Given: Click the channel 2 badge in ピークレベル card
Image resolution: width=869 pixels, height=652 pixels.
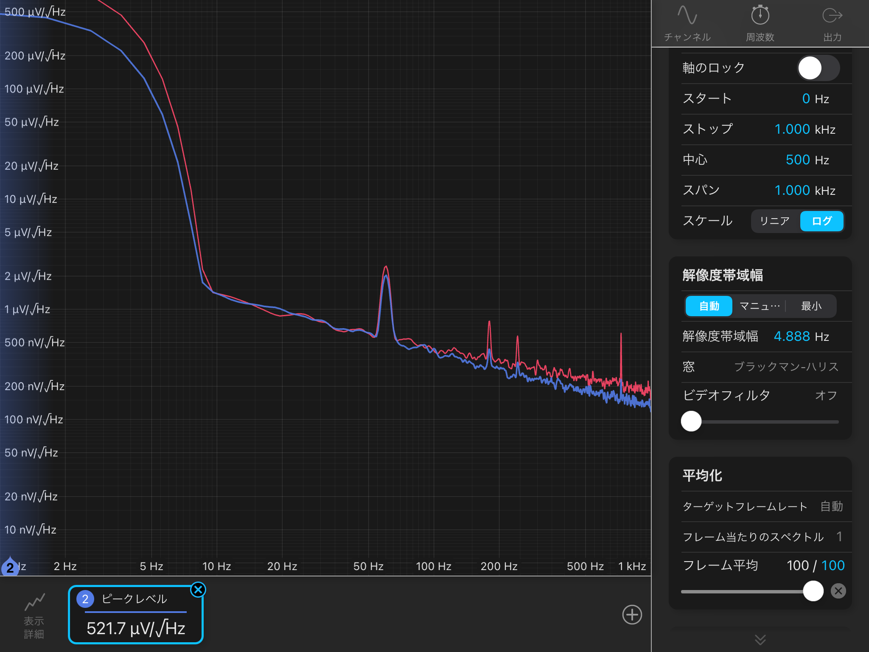Looking at the screenshot, I should pyautogui.click(x=85, y=599).
